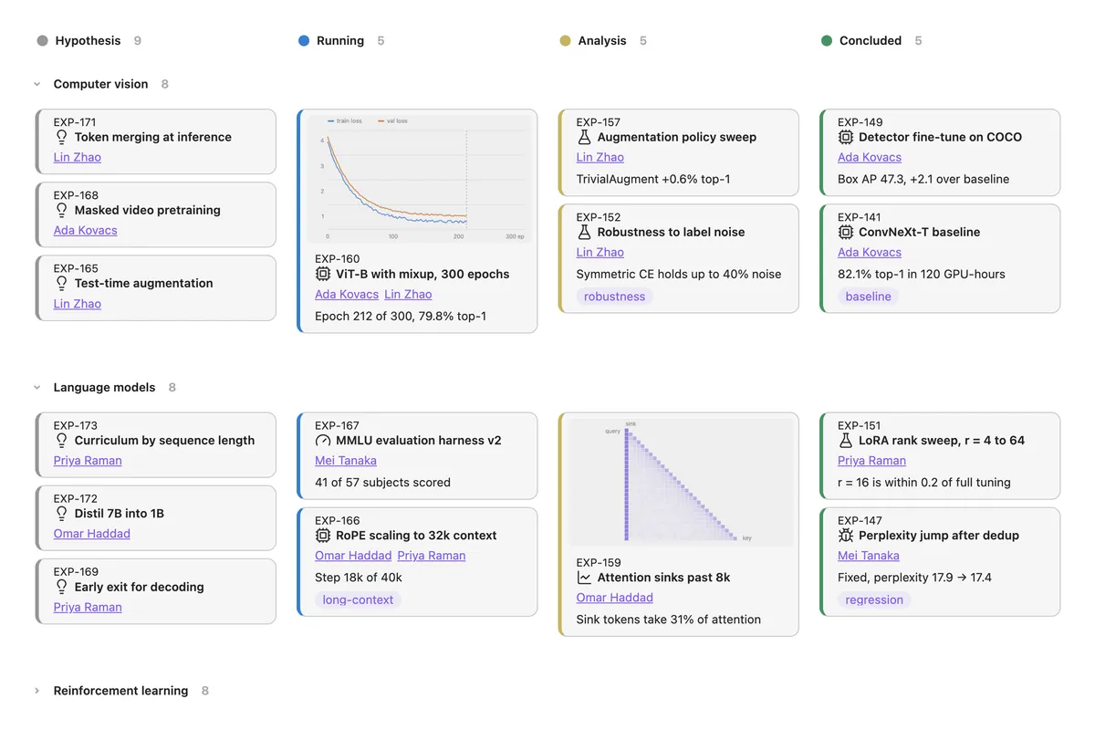
Task: Click lightbulb icon next to Distil 7B into 1B
Action: [62, 513]
